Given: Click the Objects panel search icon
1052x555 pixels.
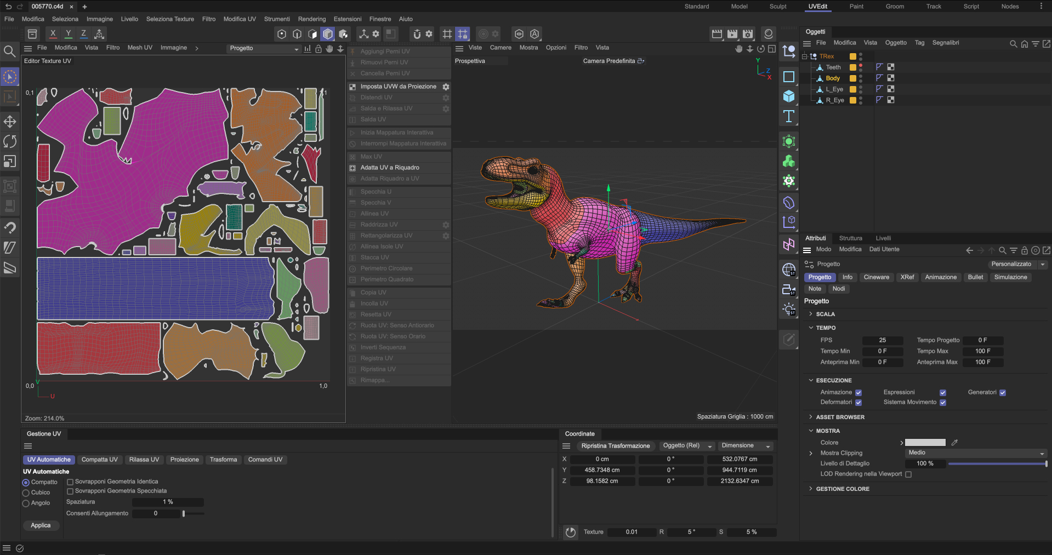Looking at the screenshot, I should pyautogui.click(x=1013, y=44).
